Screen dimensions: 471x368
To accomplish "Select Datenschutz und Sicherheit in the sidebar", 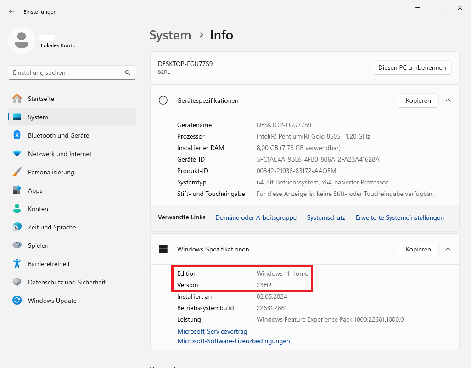I will [x=67, y=282].
